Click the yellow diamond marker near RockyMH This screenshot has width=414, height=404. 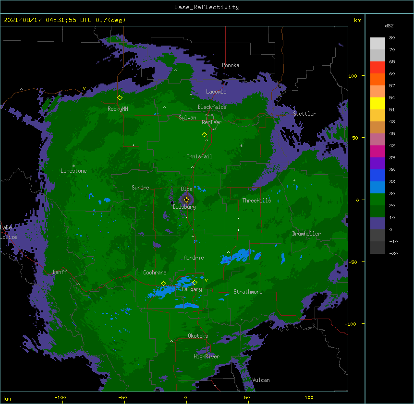click(120, 98)
